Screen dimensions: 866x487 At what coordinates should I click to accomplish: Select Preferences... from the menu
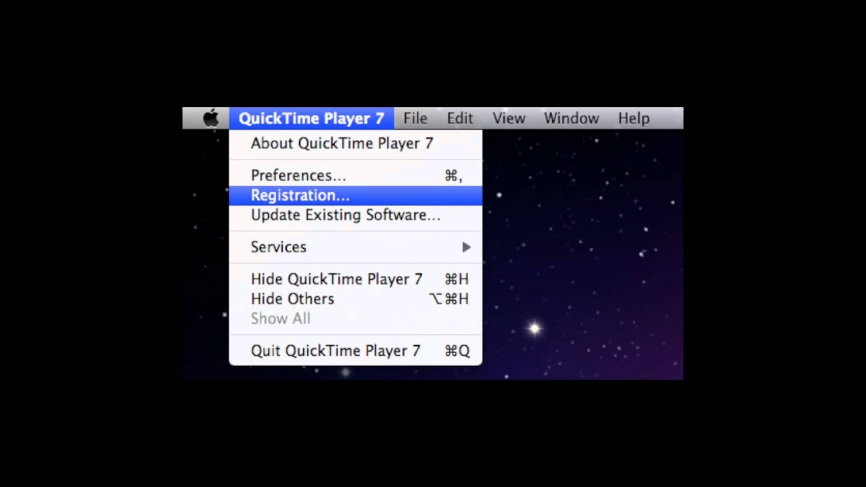coord(356,176)
